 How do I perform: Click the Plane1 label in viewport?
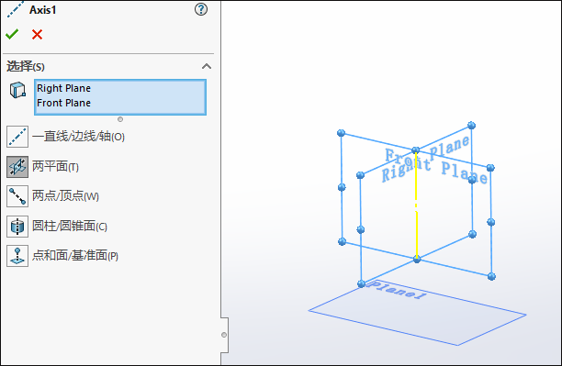397,290
